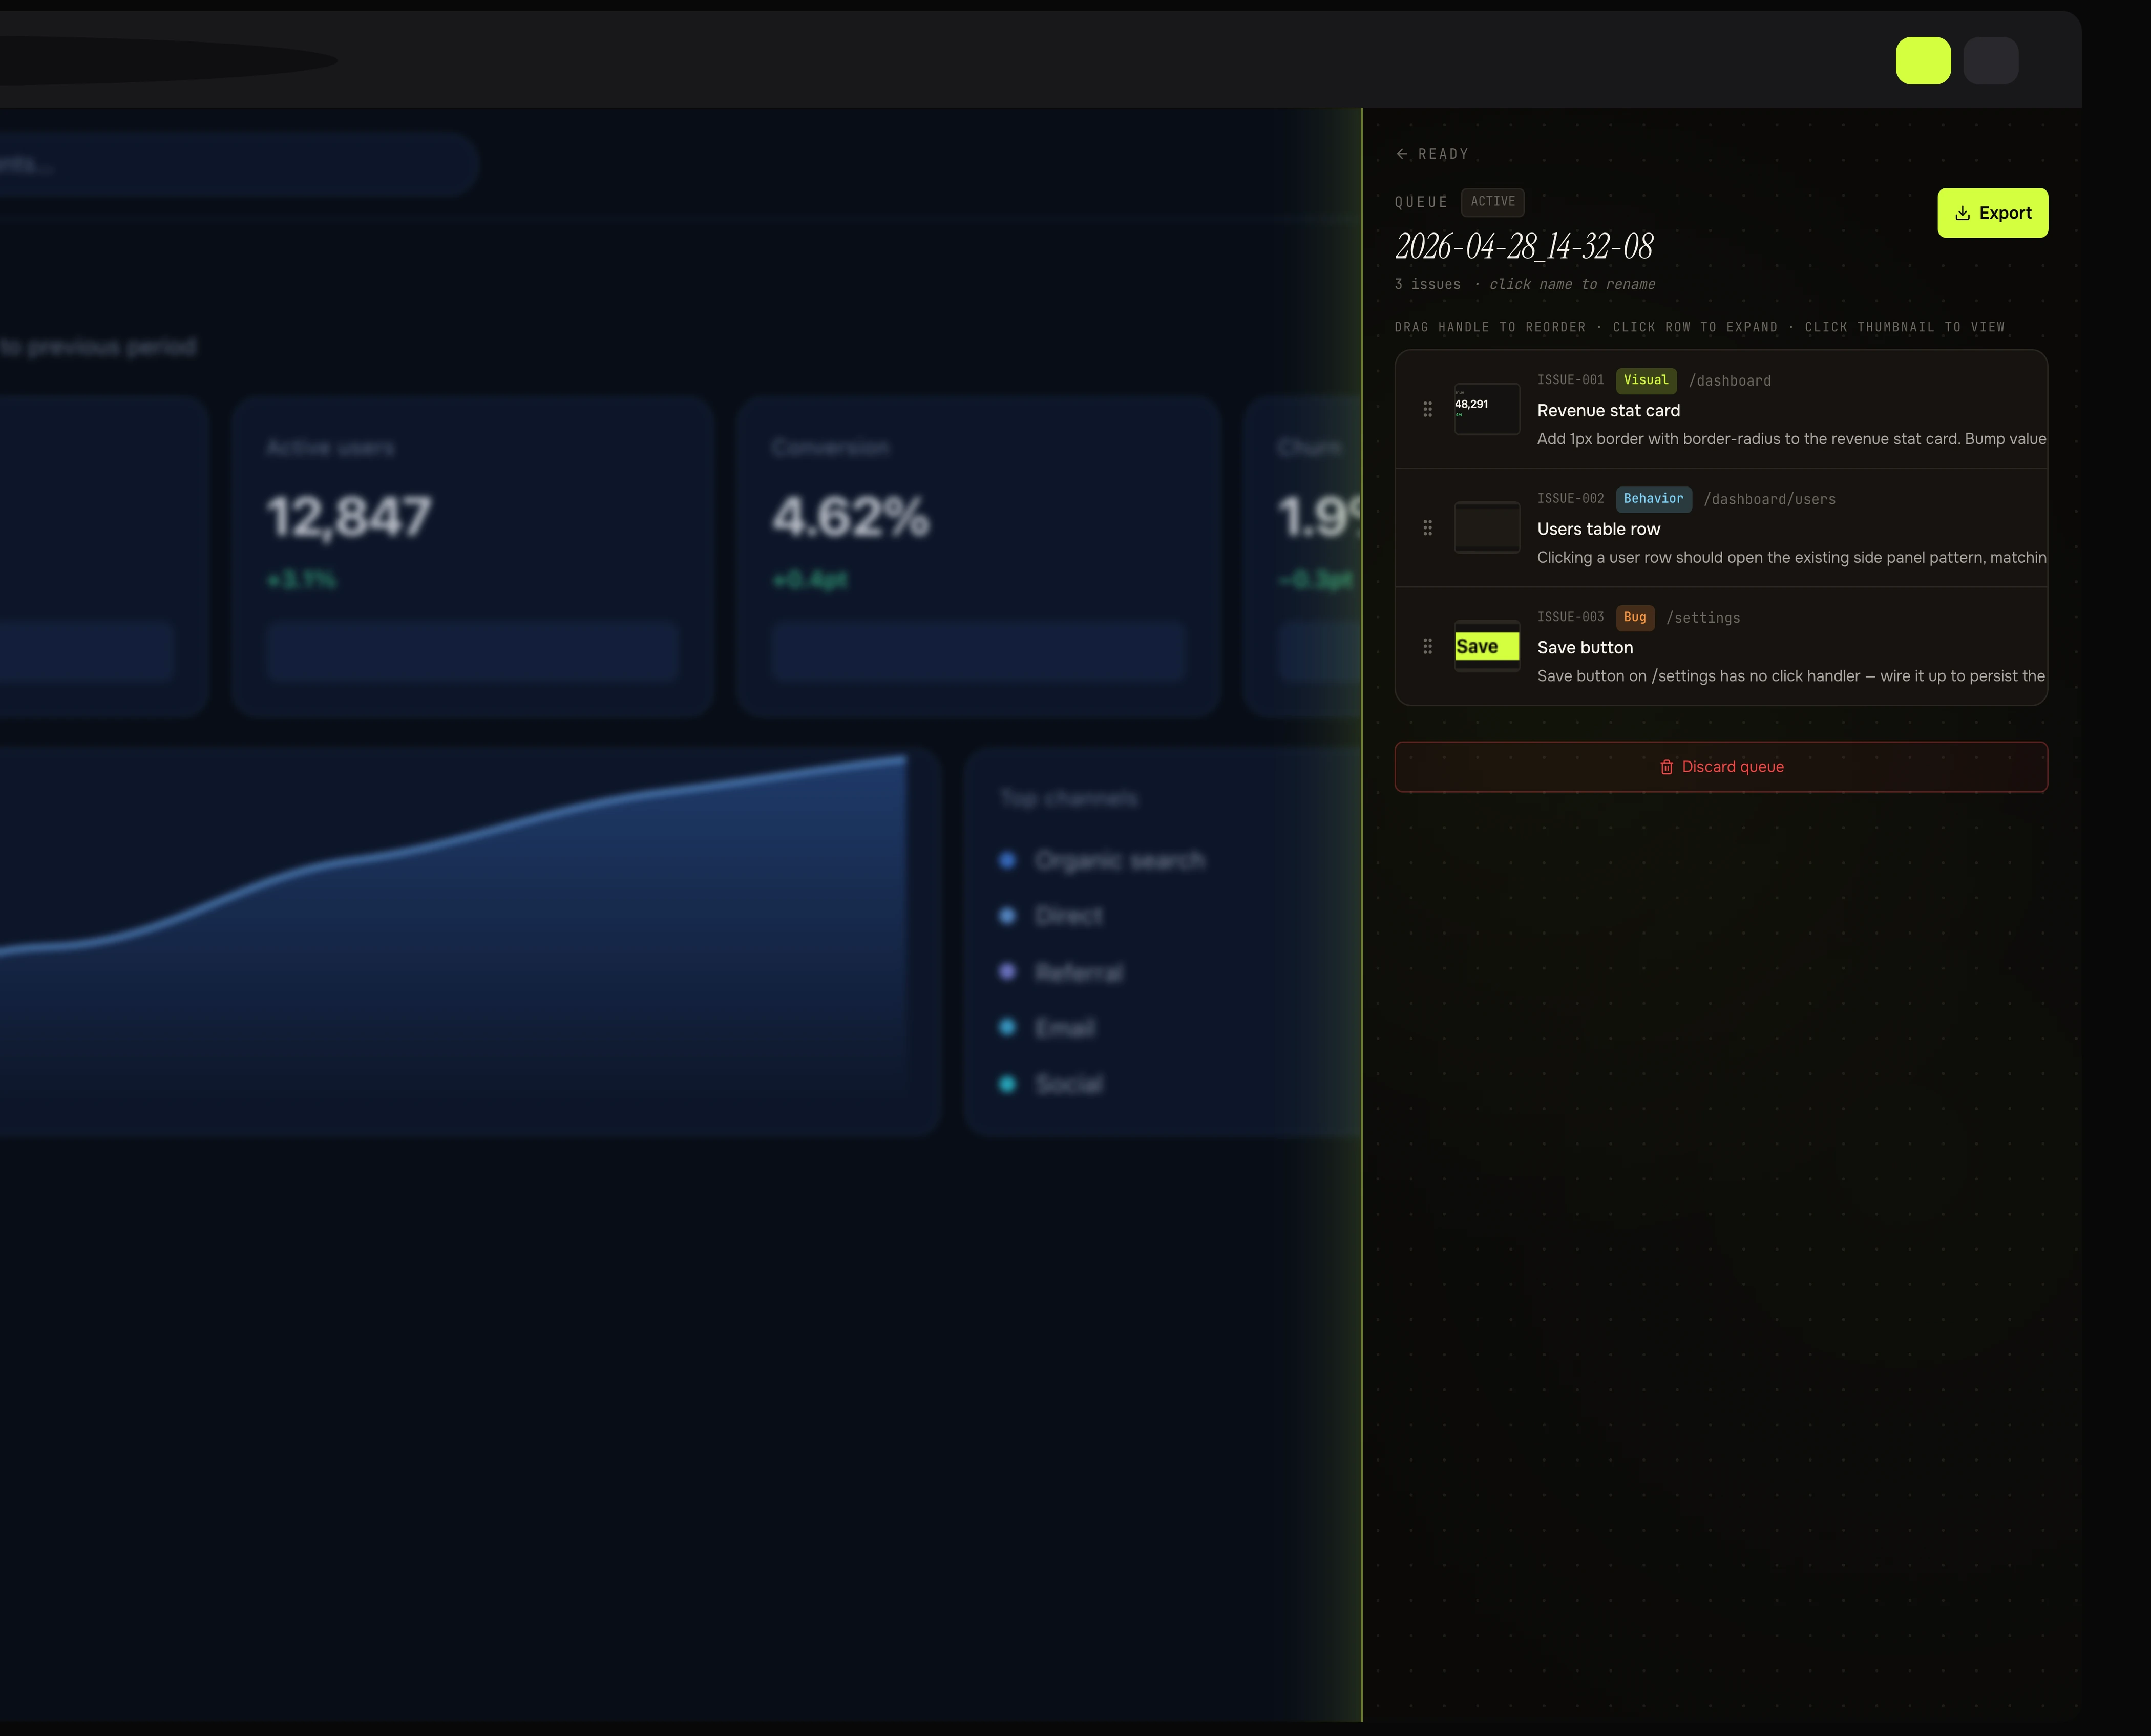The image size is (2151, 1736).
Task: Click the Export button
Action: tap(1992, 213)
